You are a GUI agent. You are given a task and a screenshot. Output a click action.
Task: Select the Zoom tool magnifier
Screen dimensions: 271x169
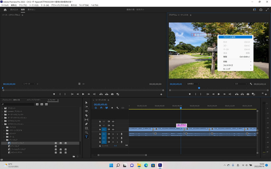[x=86, y=132]
